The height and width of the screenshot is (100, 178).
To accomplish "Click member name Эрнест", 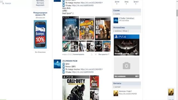I will [136, 2].
